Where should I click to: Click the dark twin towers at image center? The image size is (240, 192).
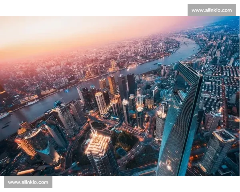point(126,84)
